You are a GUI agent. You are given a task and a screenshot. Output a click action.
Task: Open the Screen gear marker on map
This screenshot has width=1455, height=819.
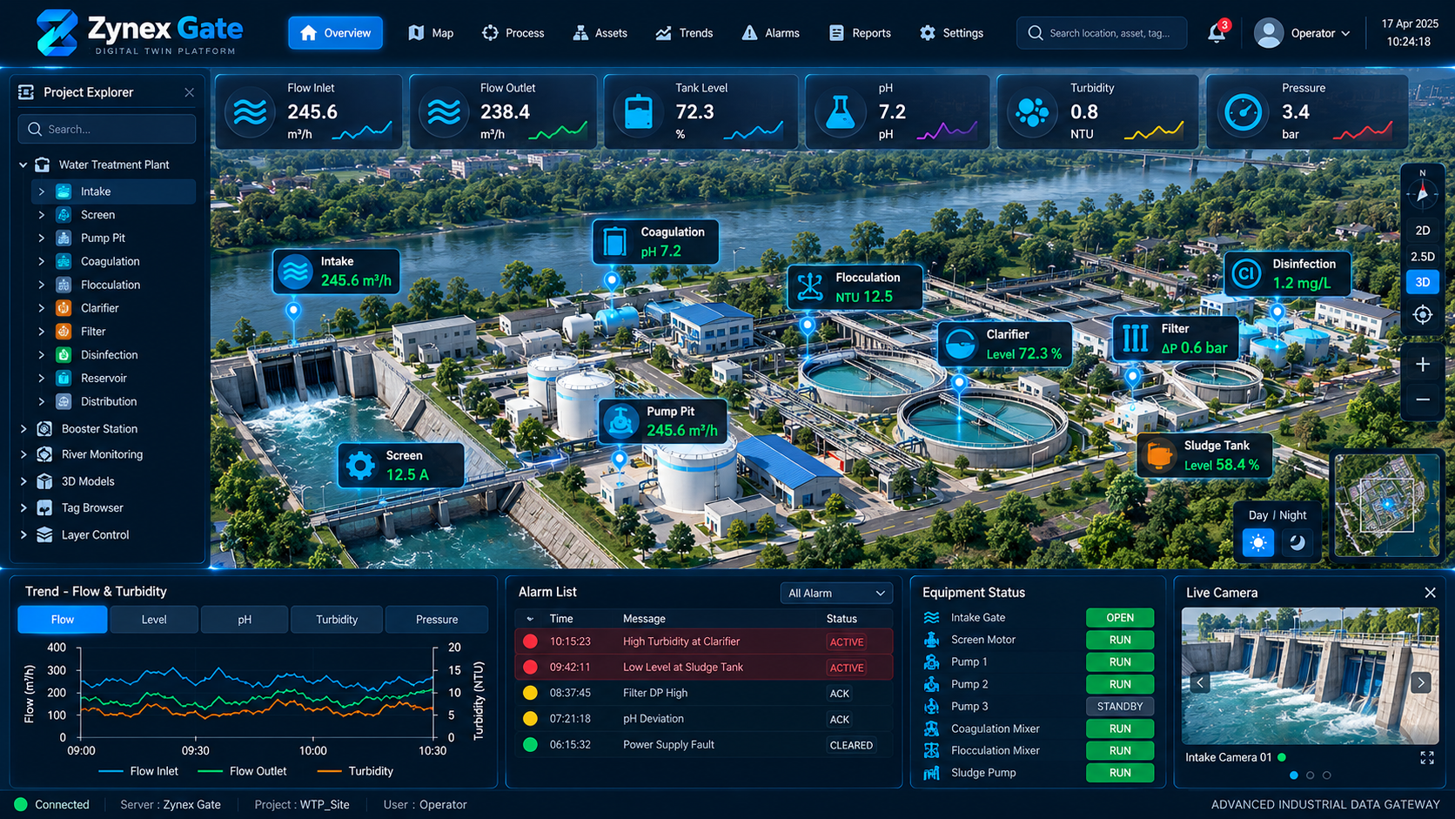360,466
